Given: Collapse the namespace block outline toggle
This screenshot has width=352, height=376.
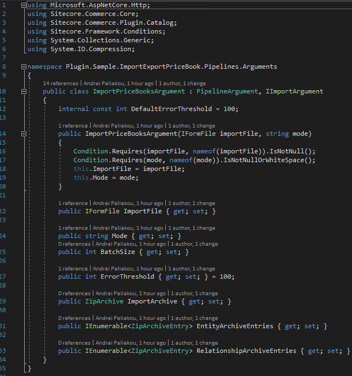Looking at the screenshot, I should tap(24, 67).
